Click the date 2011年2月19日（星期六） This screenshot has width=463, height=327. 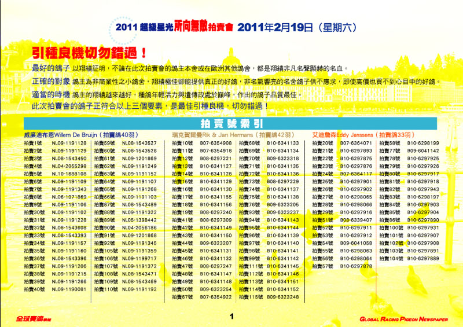coord(297,27)
